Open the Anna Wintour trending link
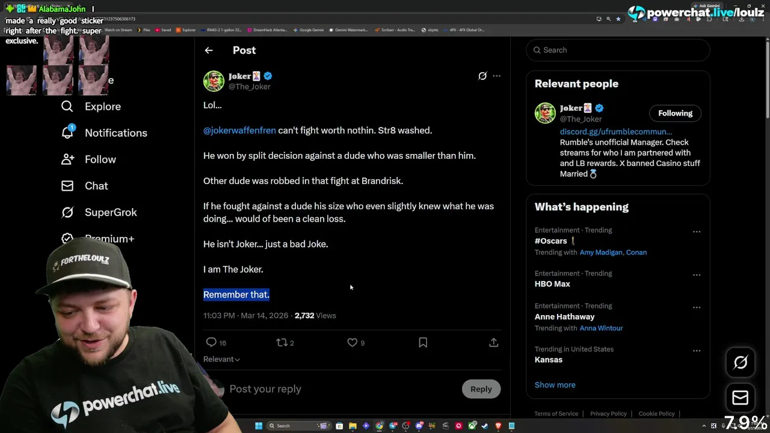 click(601, 328)
